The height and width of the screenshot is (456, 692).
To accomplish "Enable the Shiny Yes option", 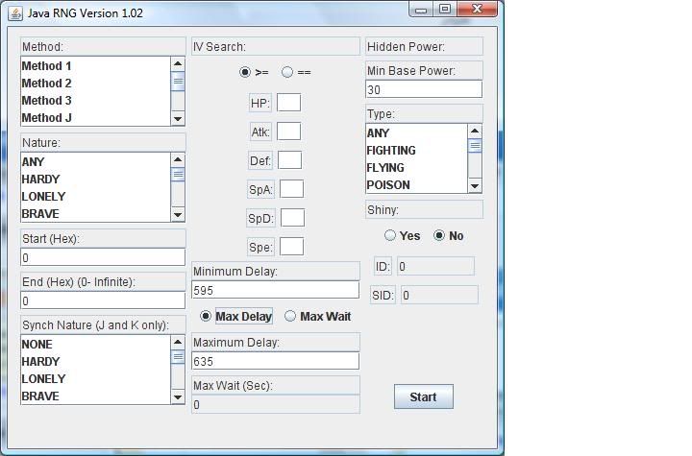I will pyautogui.click(x=390, y=235).
